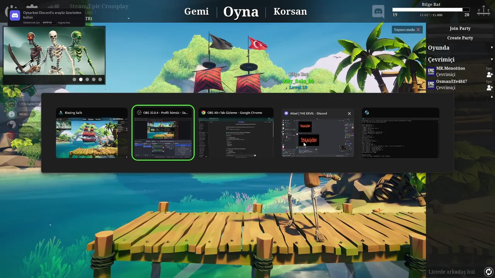Open the Korsan tab
The height and width of the screenshot is (278, 495).
(290, 12)
